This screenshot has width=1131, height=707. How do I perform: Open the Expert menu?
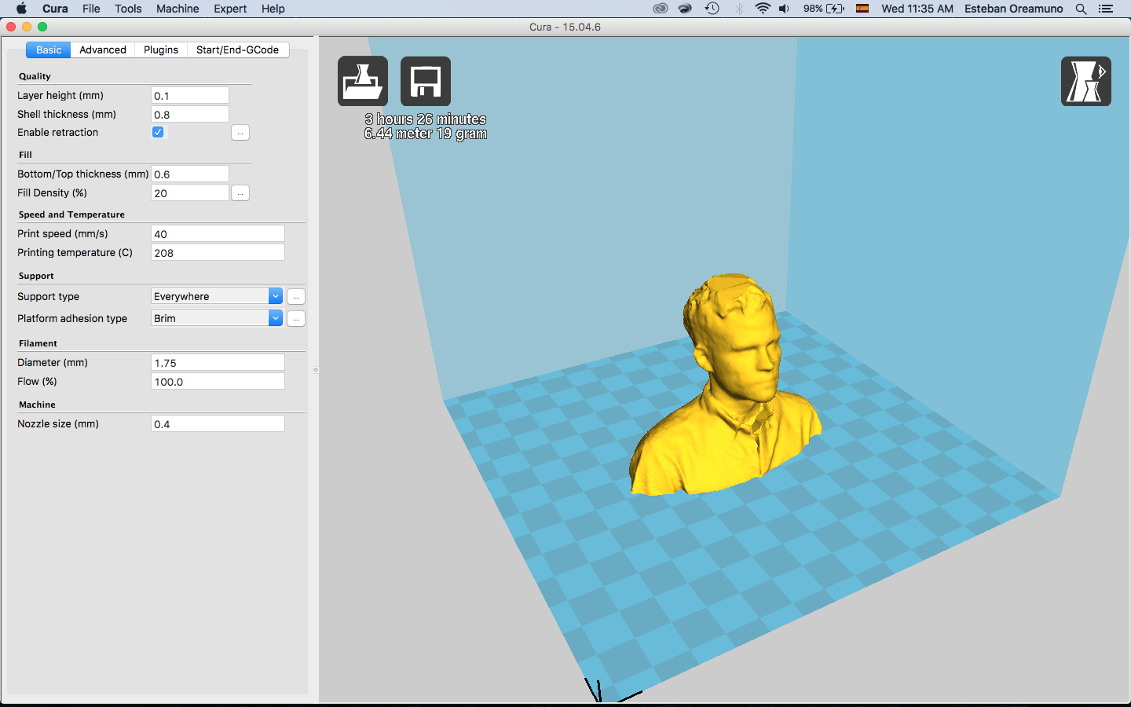pos(230,9)
